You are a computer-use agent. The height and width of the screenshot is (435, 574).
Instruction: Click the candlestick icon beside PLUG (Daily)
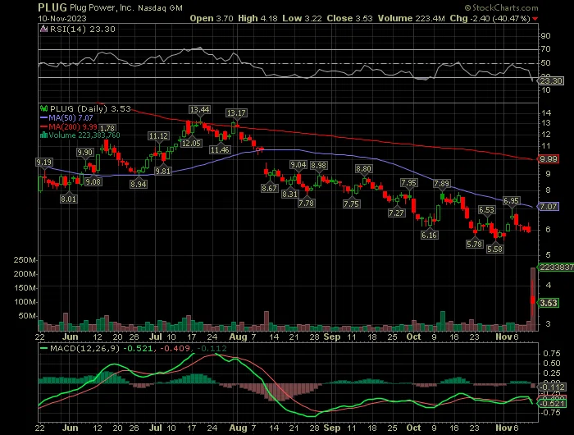tap(44, 109)
